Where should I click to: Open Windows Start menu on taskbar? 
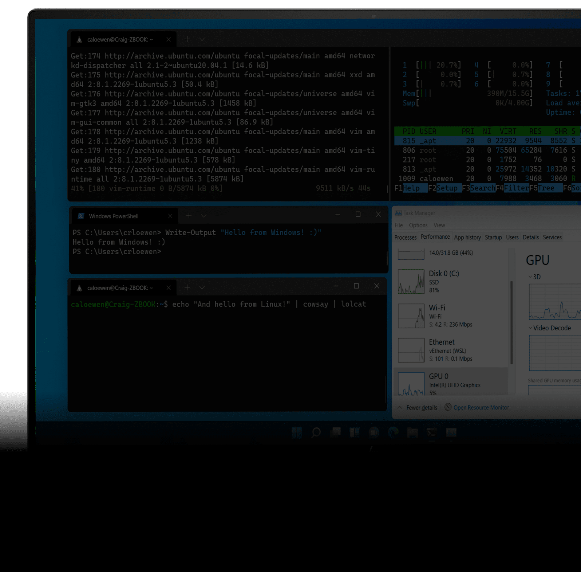[297, 433]
